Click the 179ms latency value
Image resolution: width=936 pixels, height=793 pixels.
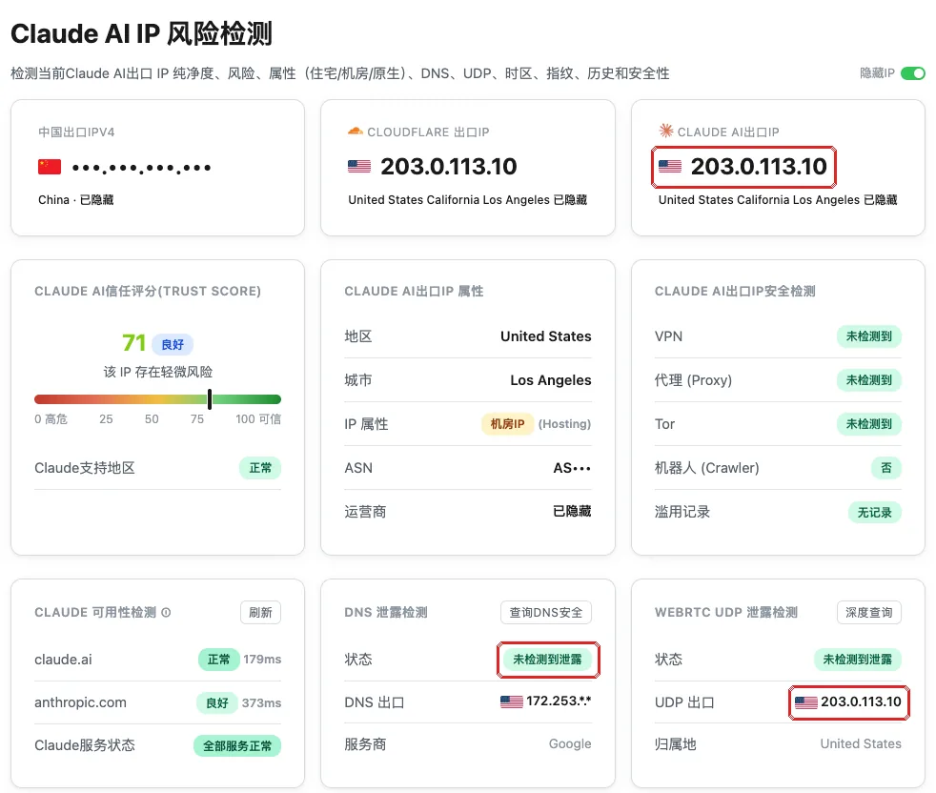click(x=262, y=660)
